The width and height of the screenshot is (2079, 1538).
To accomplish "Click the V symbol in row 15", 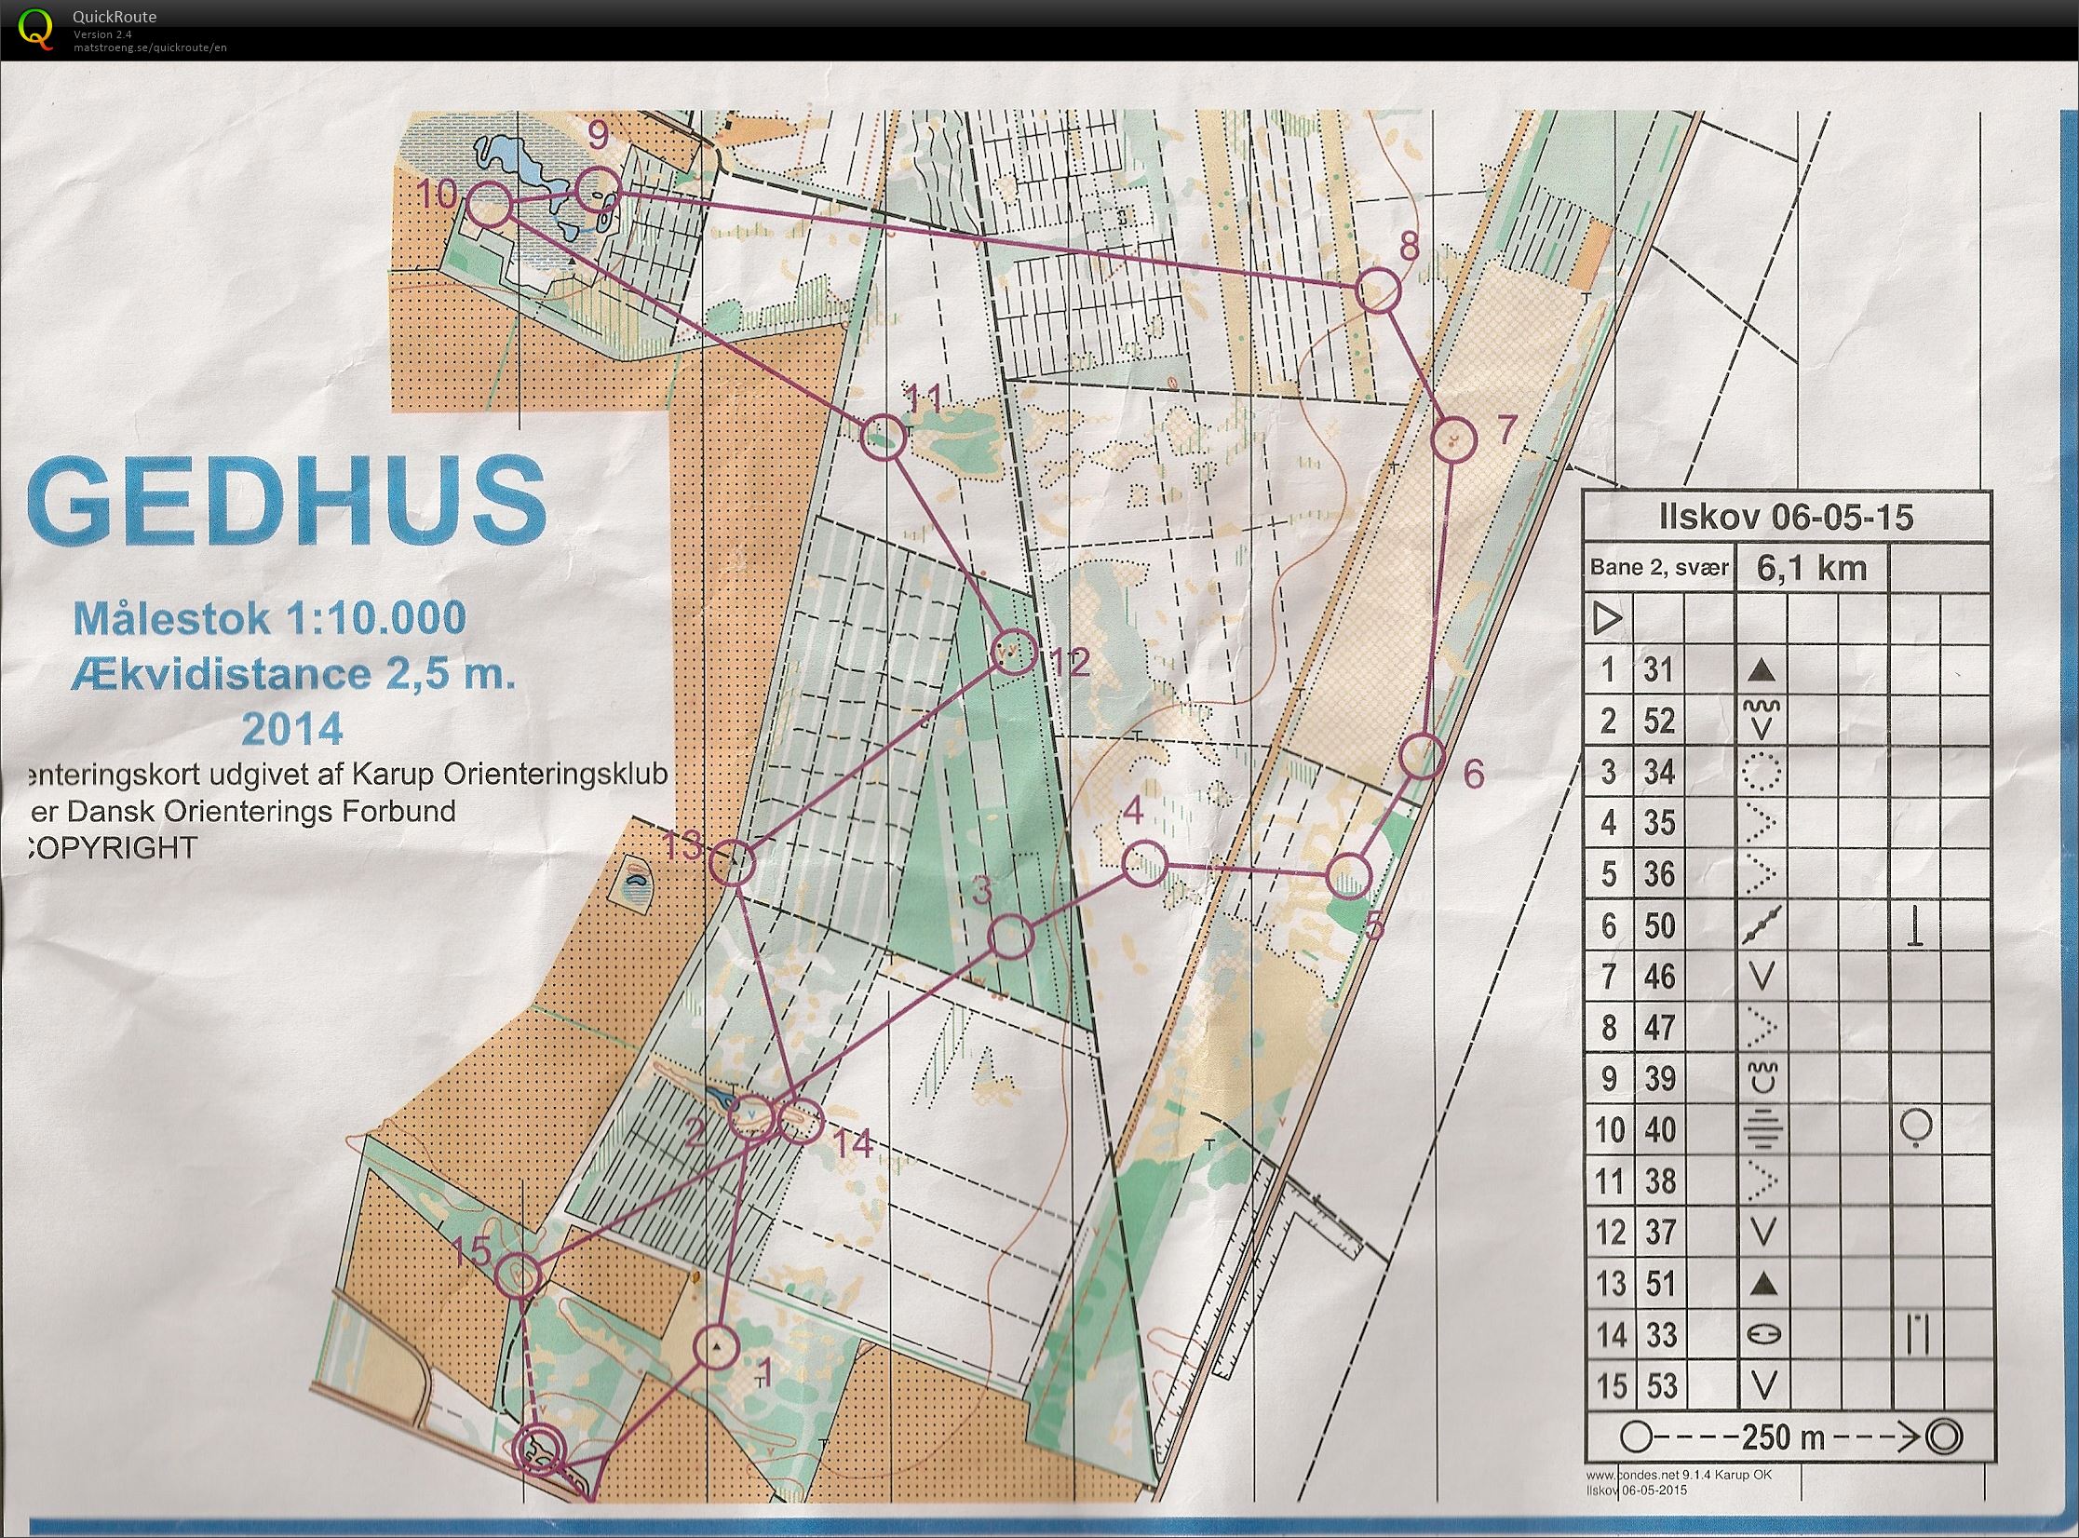I will [1762, 1385].
